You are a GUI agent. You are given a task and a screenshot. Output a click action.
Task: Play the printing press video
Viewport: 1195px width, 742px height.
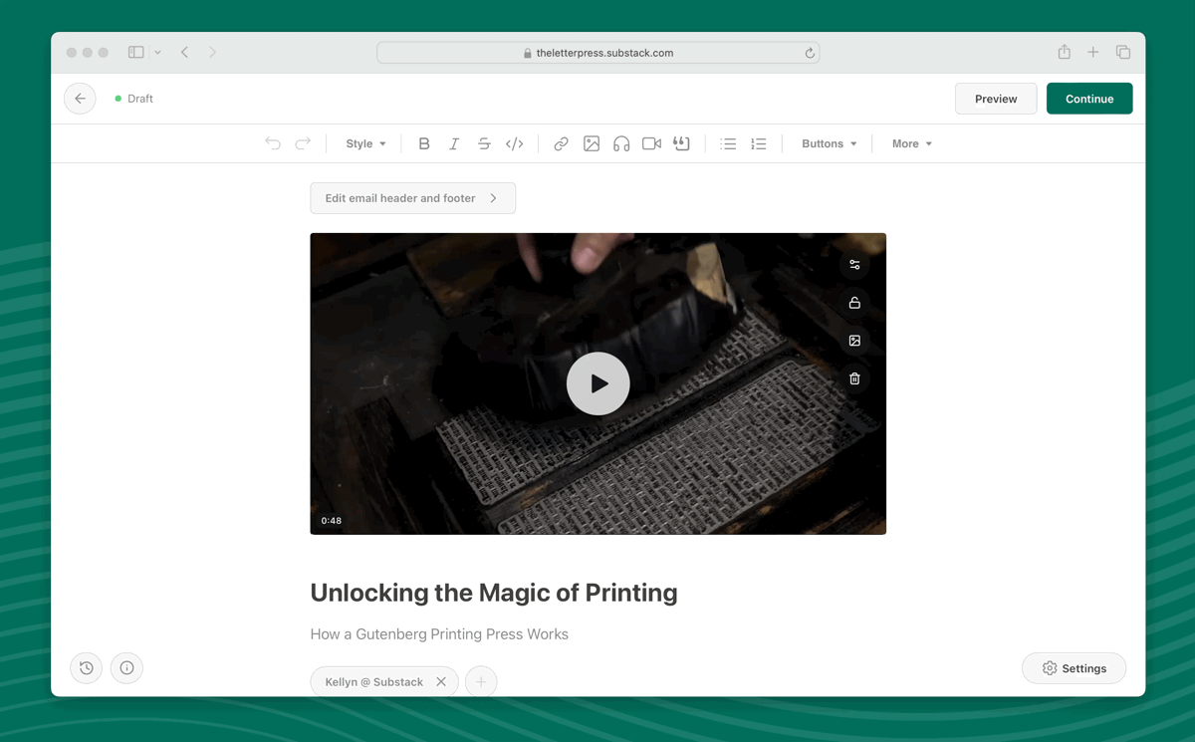tap(598, 383)
